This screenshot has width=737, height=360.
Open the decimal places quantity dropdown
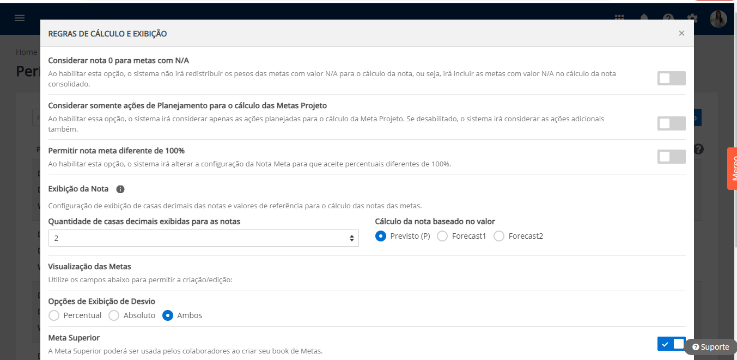(203, 238)
